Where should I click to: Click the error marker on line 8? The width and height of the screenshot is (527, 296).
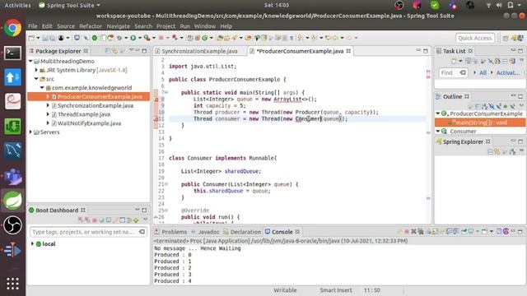[156, 99]
